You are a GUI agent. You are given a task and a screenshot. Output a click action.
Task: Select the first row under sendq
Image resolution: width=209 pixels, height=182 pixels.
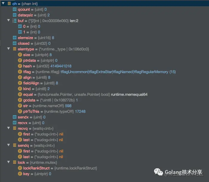[x=105, y=151]
